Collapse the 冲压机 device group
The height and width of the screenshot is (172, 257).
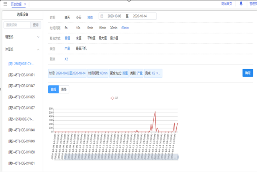click(38, 50)
